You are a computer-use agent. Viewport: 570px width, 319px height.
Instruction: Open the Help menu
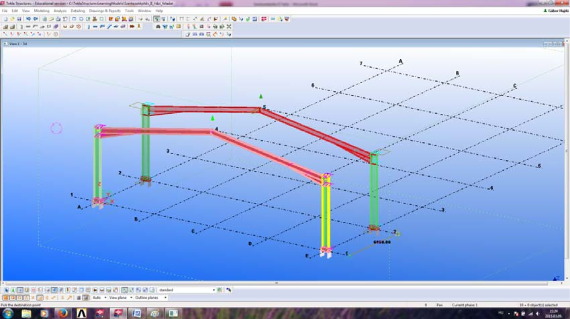point(159,11)
